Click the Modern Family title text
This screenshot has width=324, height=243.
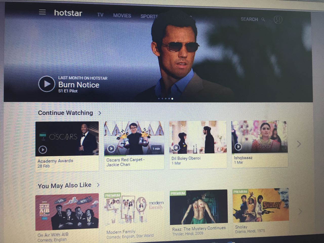[x=121, y=232]
